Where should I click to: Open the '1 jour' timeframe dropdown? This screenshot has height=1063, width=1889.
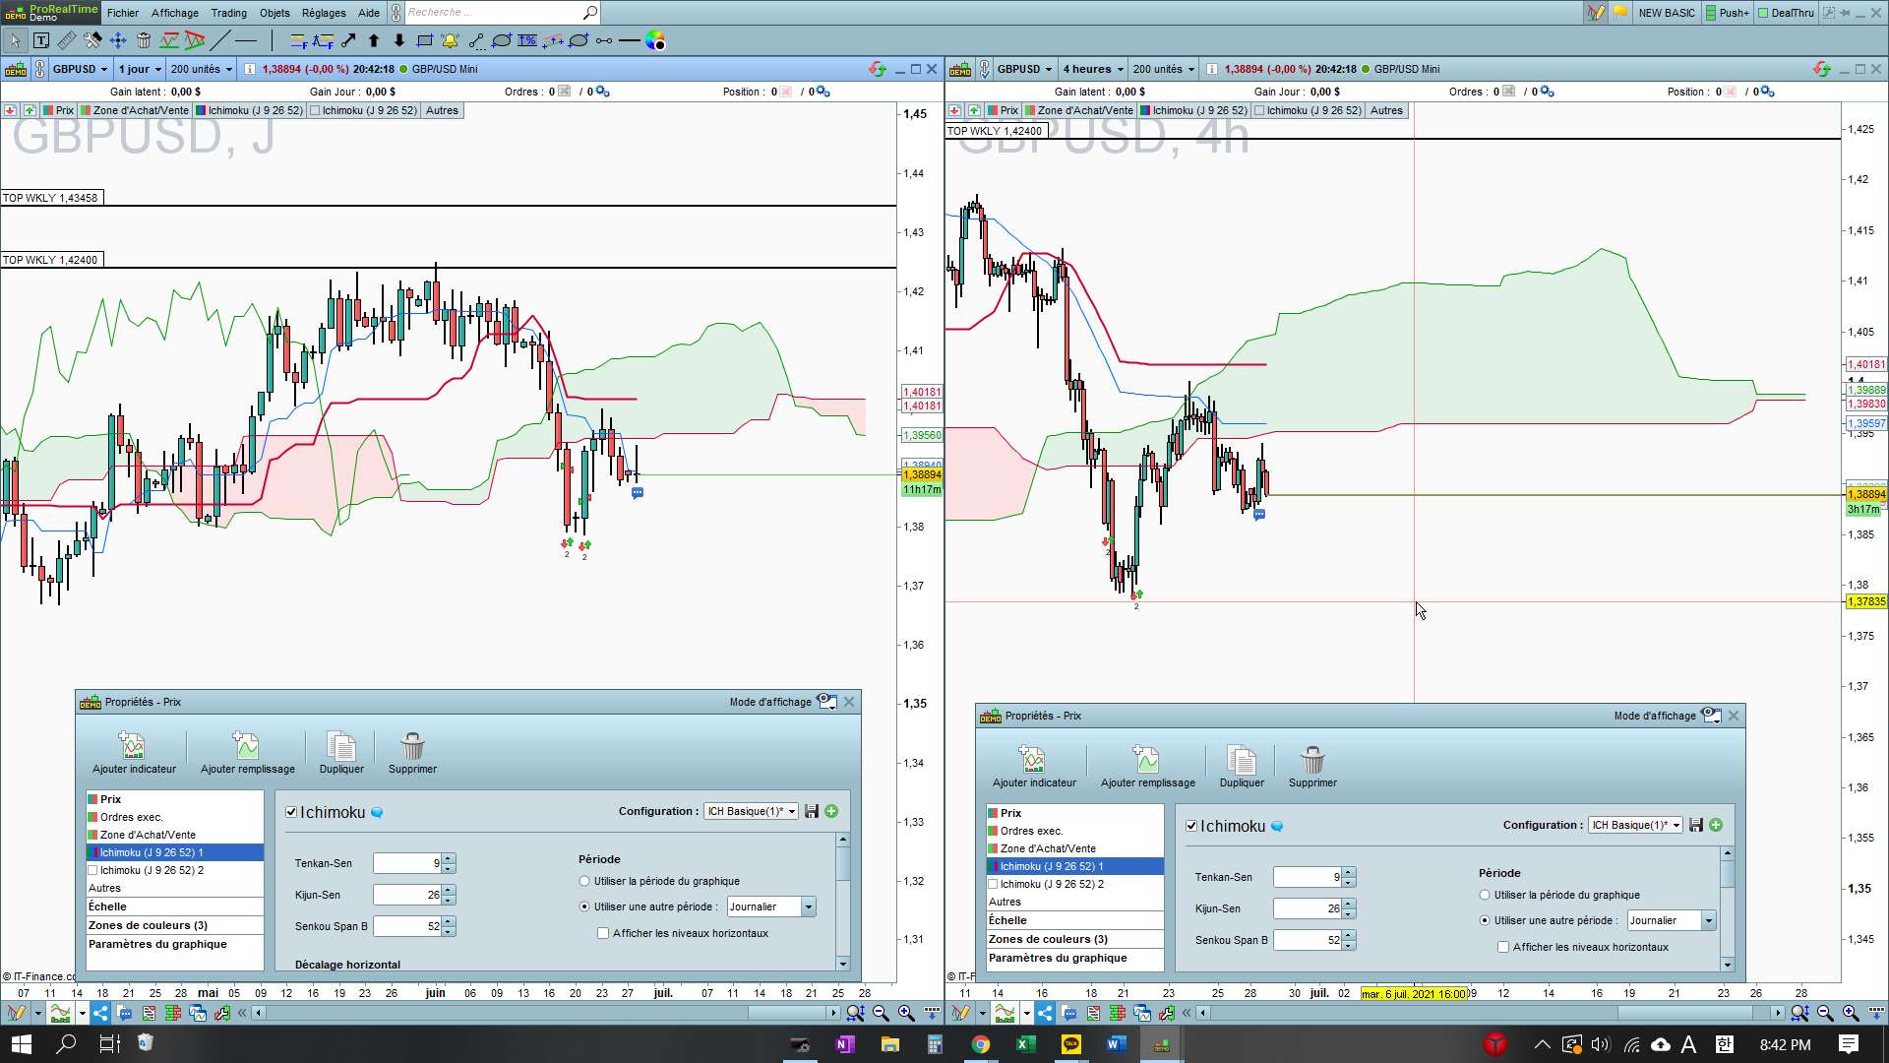(x=139, y=69)
